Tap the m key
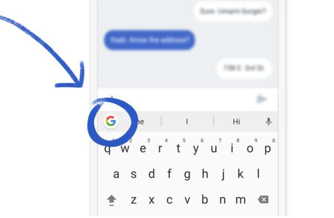Viewport: 334px width, 218px height. point(240,200)
